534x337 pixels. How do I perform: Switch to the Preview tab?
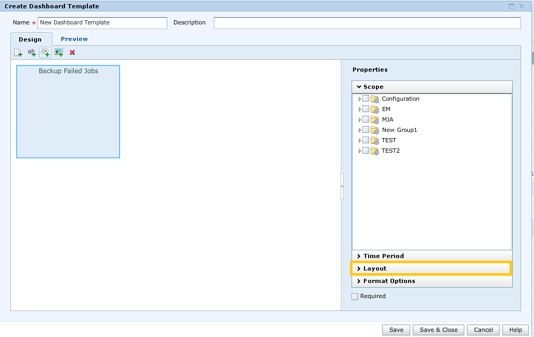pos(74,38)
